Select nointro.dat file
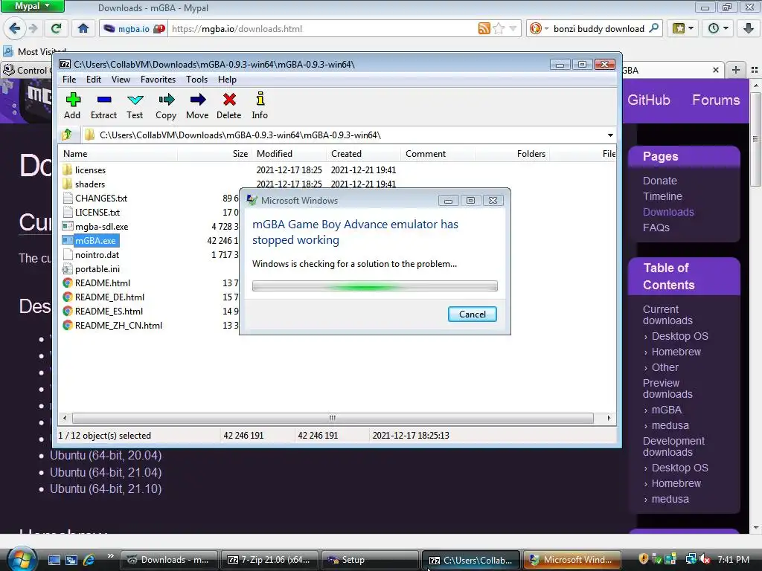The width and height of the screenshot is (762, 571). point(97,254)
